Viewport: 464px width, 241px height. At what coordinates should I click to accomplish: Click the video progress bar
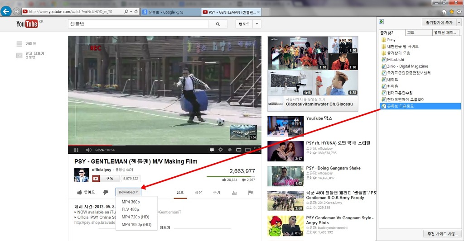tap(164, 145)
